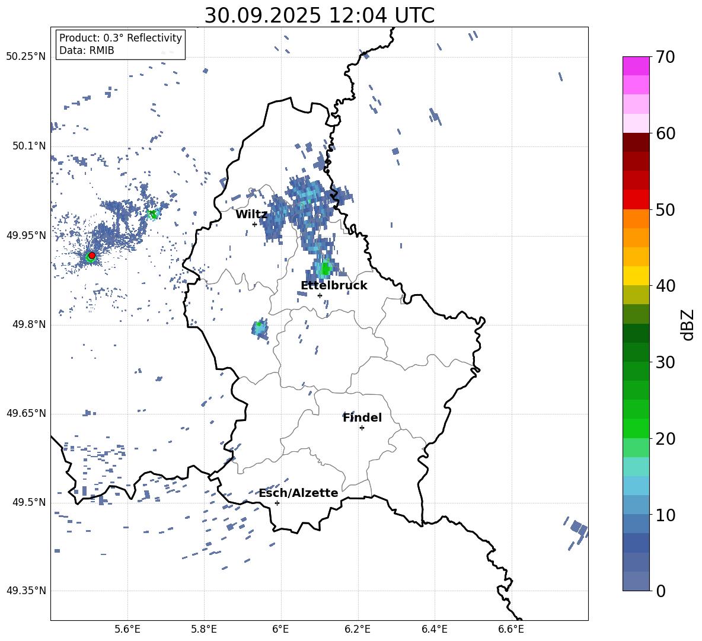702x641 pixels.
Task: Click the red radar site marker dot
Action: pos(92,255)
